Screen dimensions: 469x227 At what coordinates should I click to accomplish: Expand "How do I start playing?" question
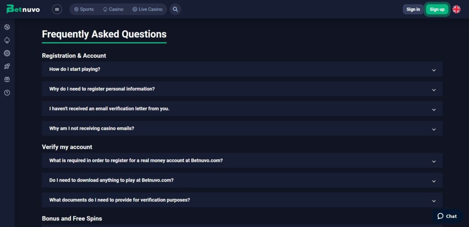click(242, 69)
